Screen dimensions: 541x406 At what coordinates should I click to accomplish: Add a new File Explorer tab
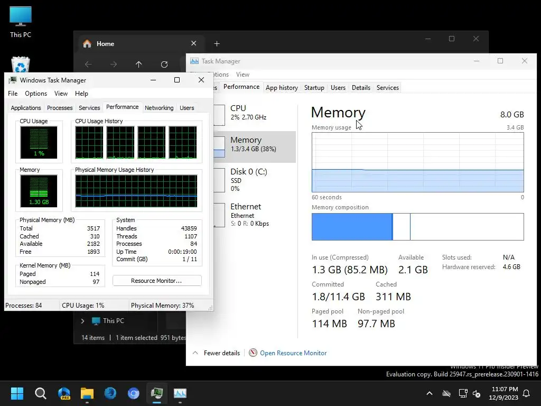point(217,43)
